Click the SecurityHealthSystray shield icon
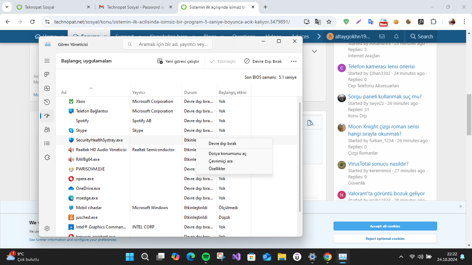472x265 pixels. click(x=71, y=140)
